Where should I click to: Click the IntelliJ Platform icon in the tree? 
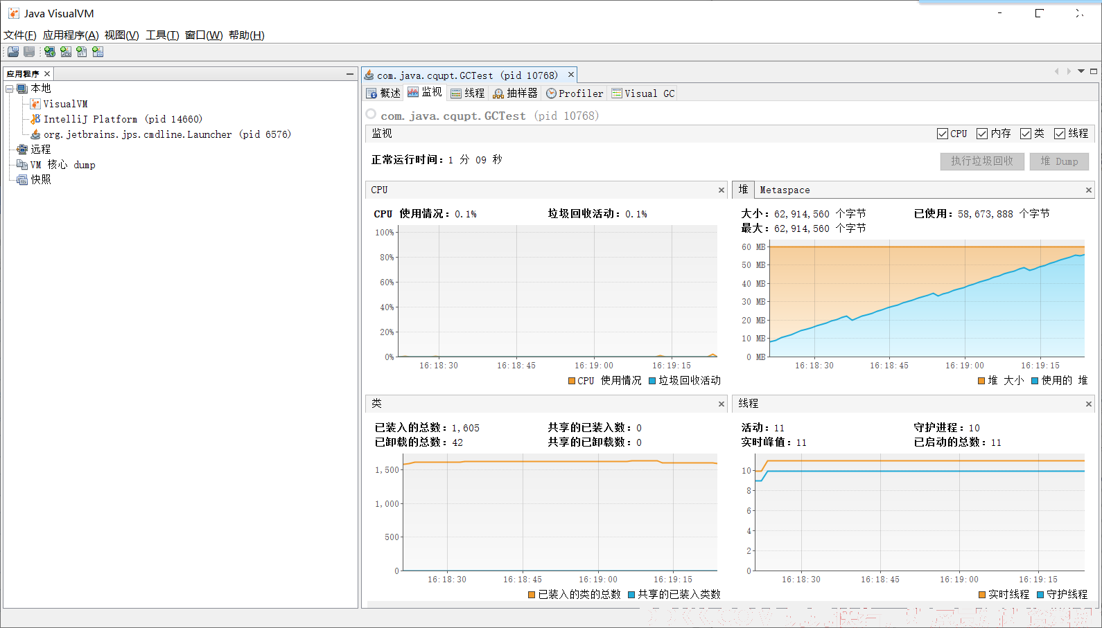point(35,119)
